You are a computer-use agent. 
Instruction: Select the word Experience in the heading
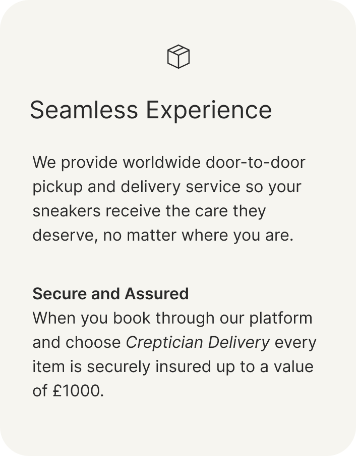click(209, 110)
